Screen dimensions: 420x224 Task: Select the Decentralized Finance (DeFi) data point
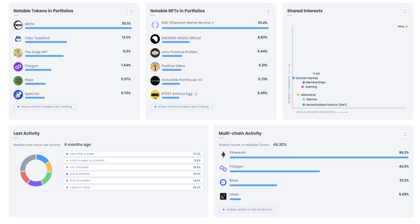tap(303, 104)
